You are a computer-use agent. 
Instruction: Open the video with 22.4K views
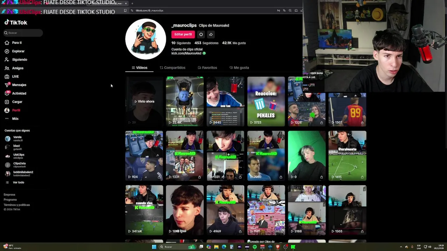pos(185,101)
